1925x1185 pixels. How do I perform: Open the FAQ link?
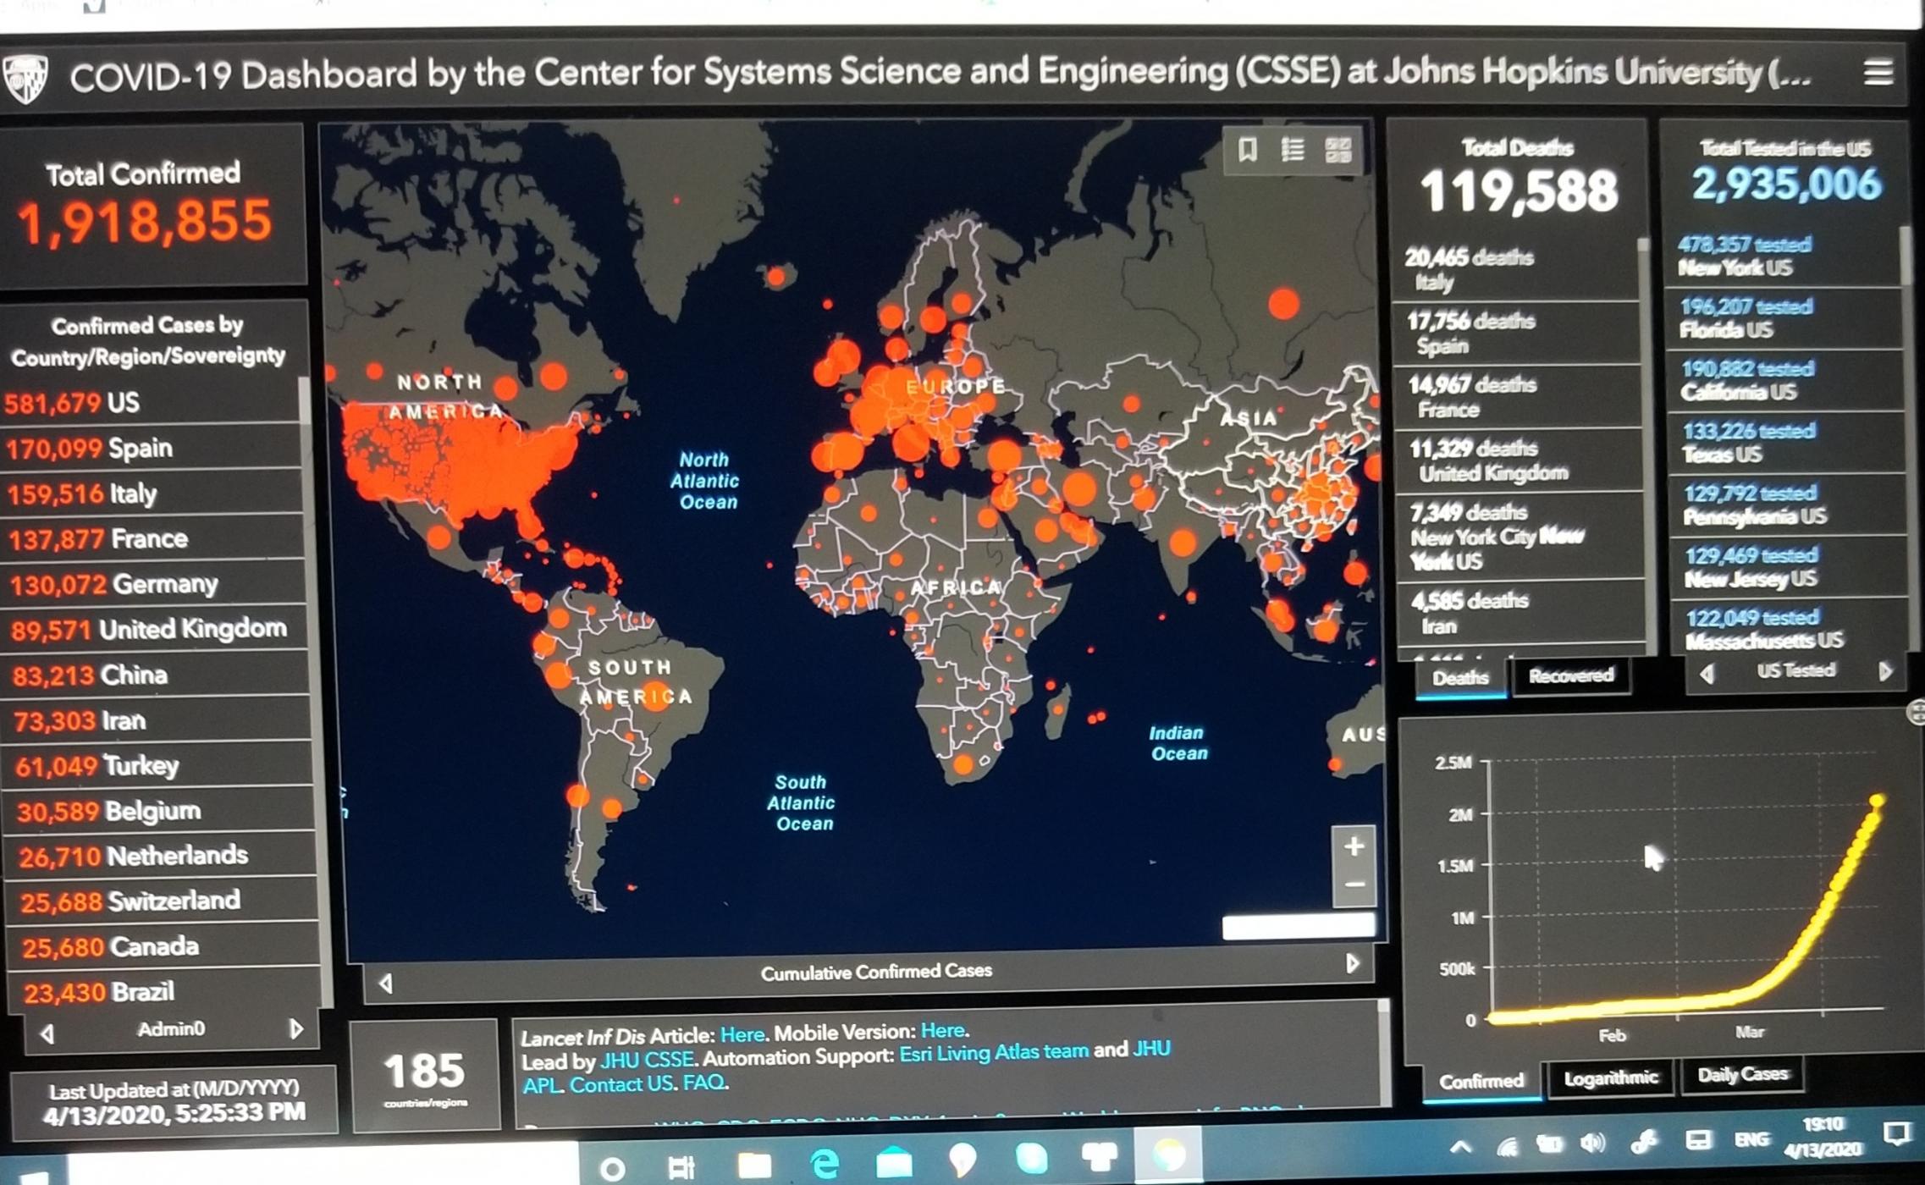tap(703, 1083)
